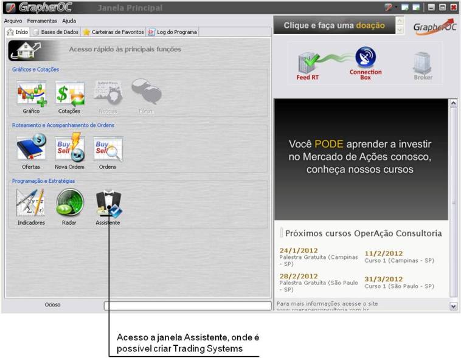Open the Ajuda menu
The width and height of the screenshot is (461, 358).
[69, 21]
